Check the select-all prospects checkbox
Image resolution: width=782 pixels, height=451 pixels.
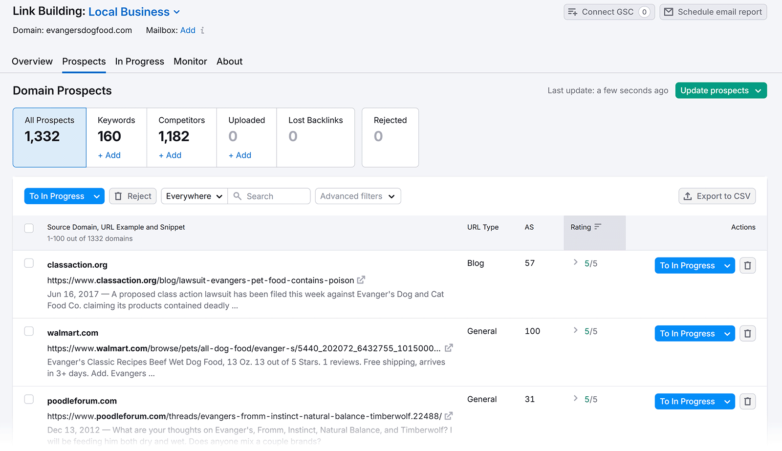point(29,228)
